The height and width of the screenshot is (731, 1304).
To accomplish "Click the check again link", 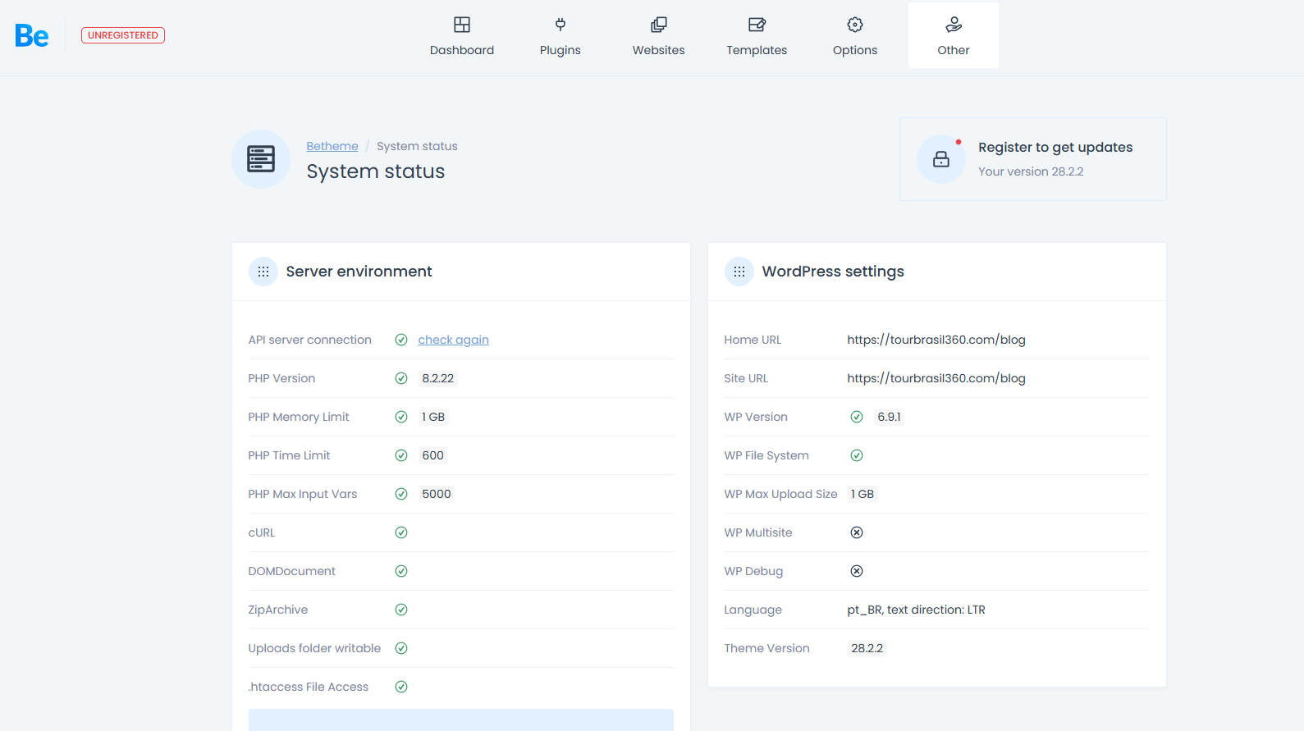I will pyautogui.click(x=453, y=340).
